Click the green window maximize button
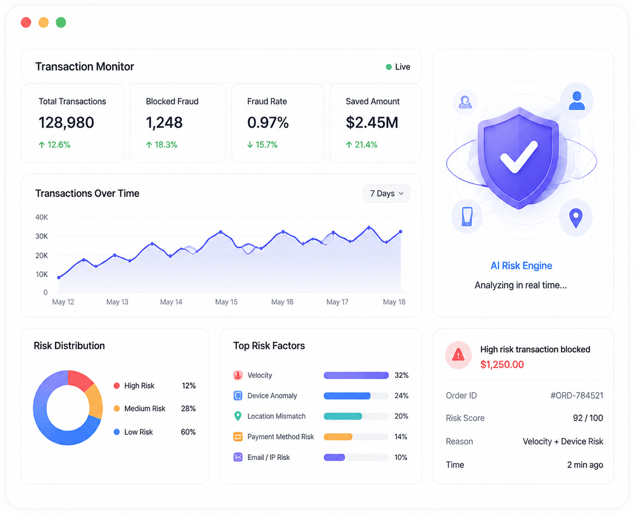Viewport: 634px width, 514px height. [61, 22]
